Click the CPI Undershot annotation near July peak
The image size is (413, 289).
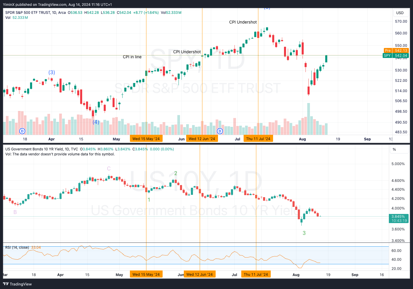(x=243, y=22)
